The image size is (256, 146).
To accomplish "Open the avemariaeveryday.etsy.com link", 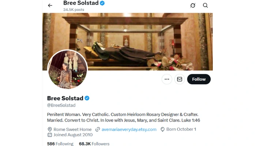I will coord(129,129).
